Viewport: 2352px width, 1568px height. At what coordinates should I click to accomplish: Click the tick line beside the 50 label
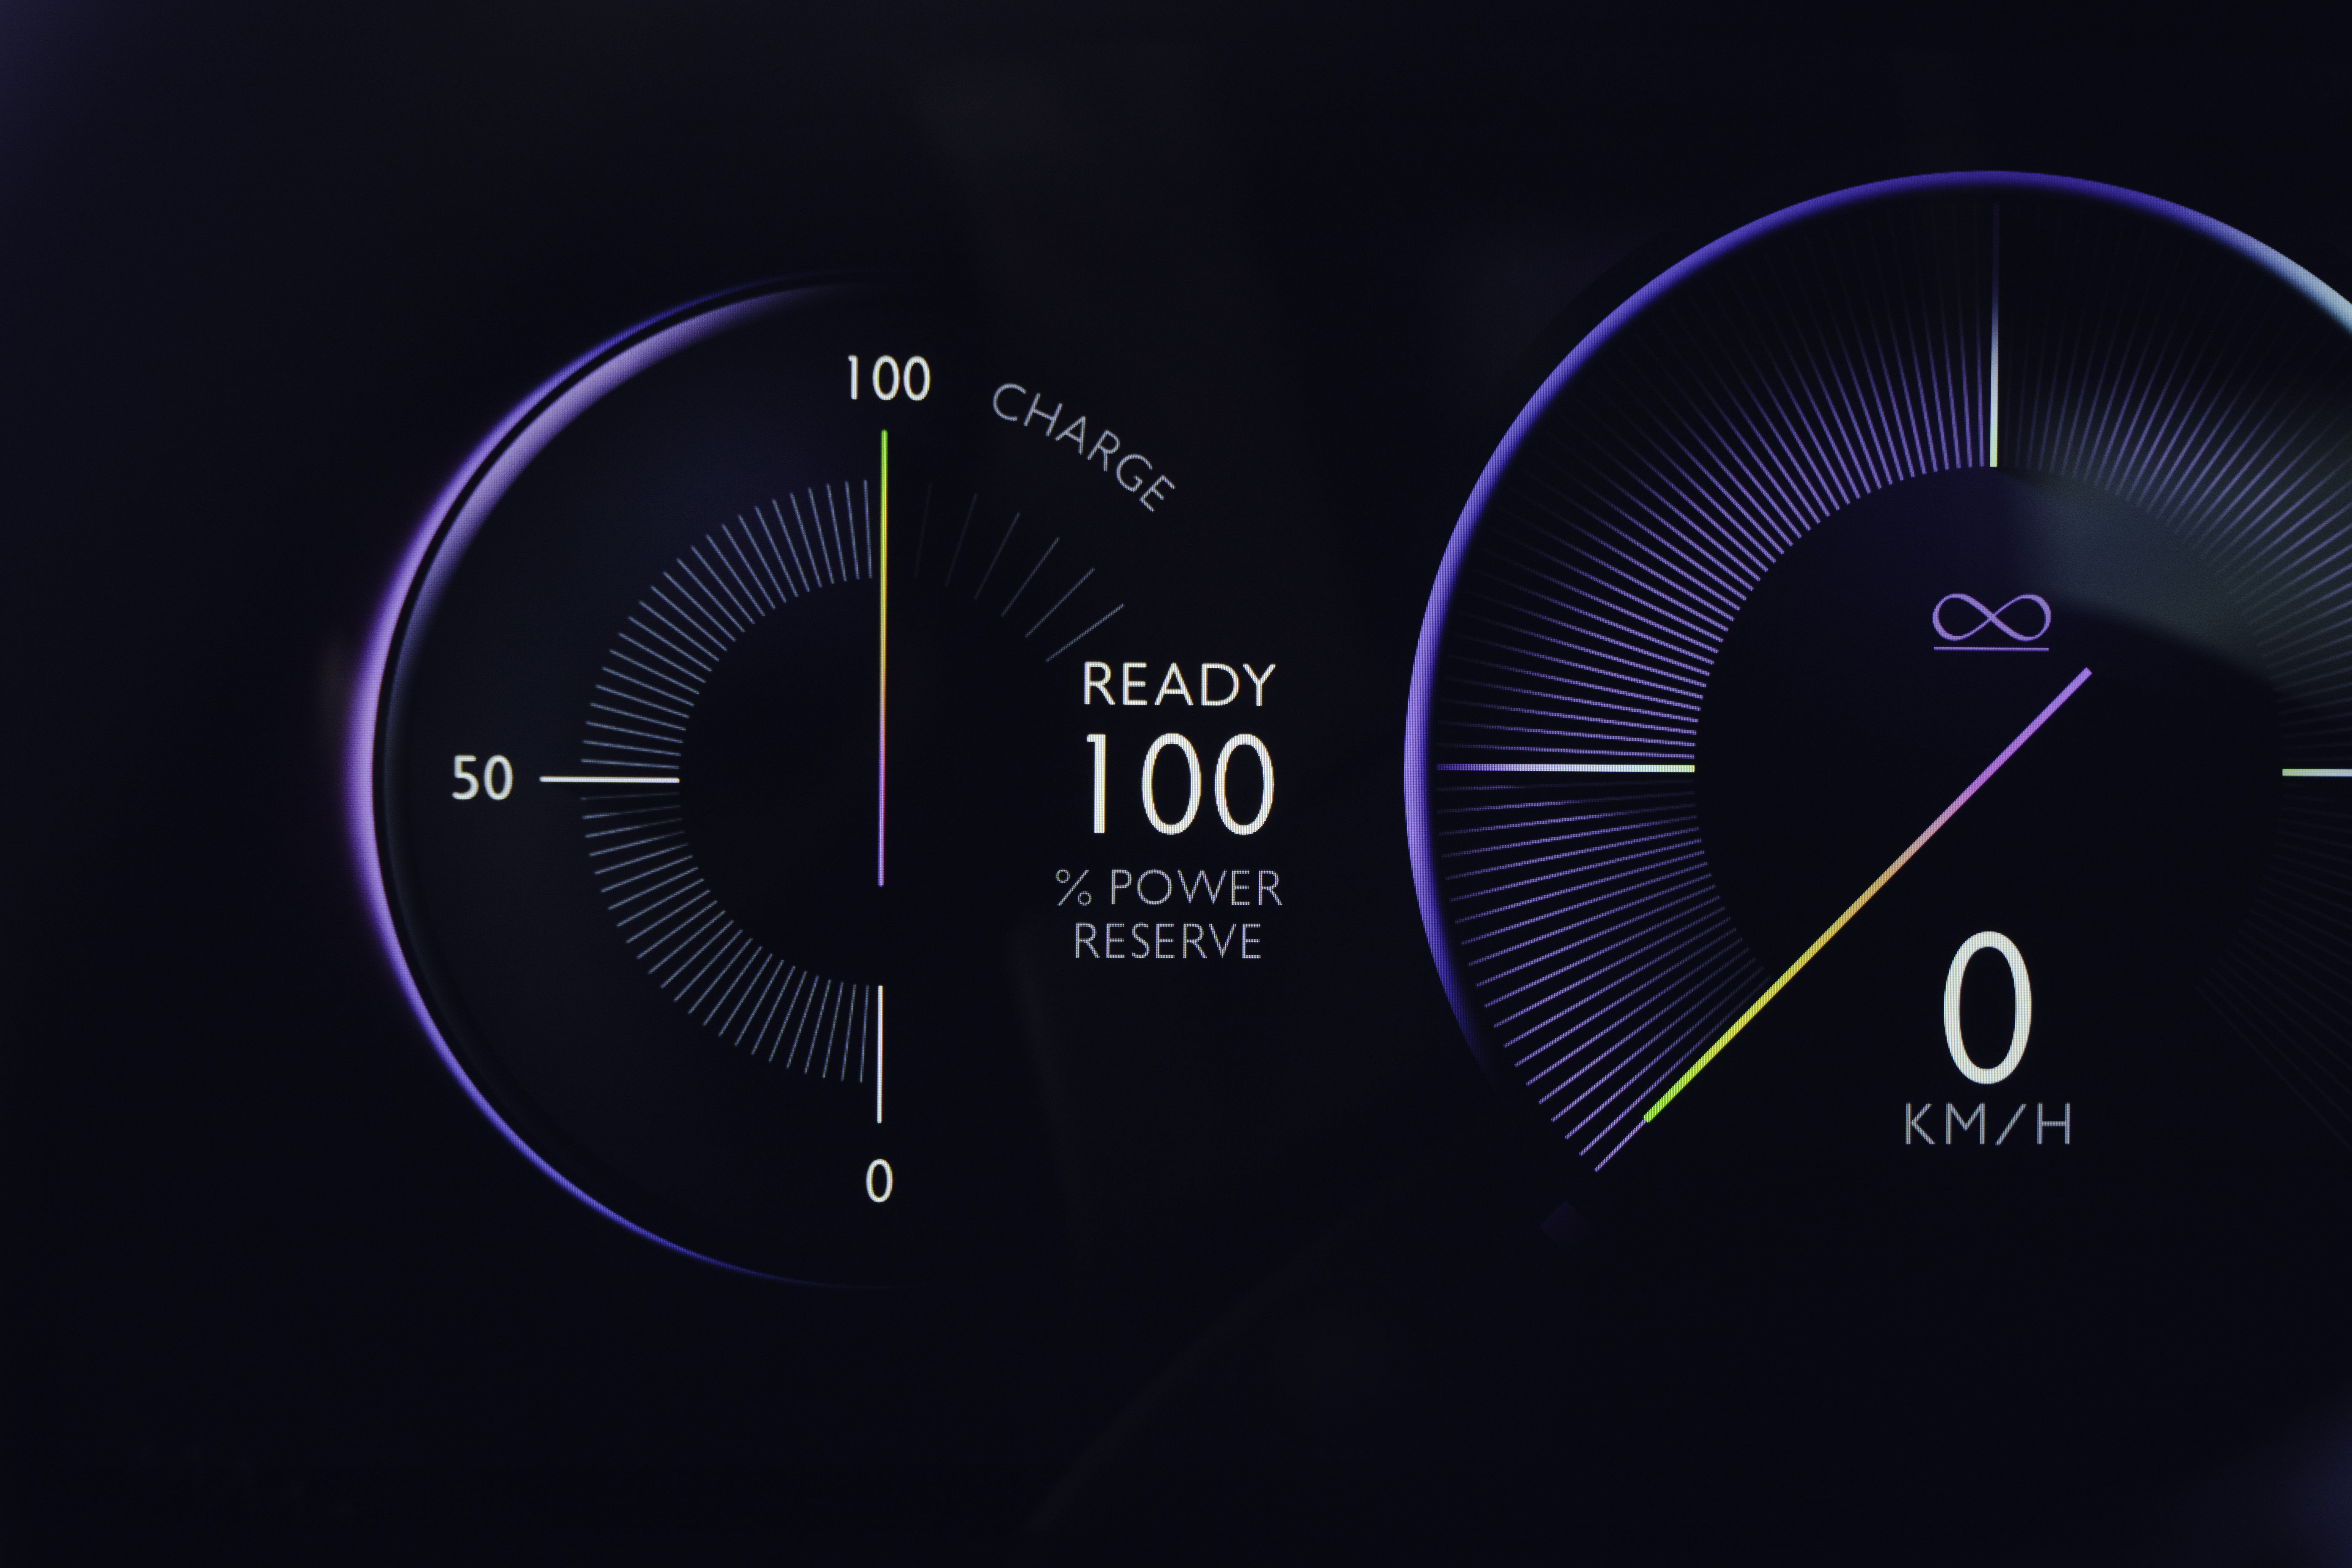(x=609, y=778)
